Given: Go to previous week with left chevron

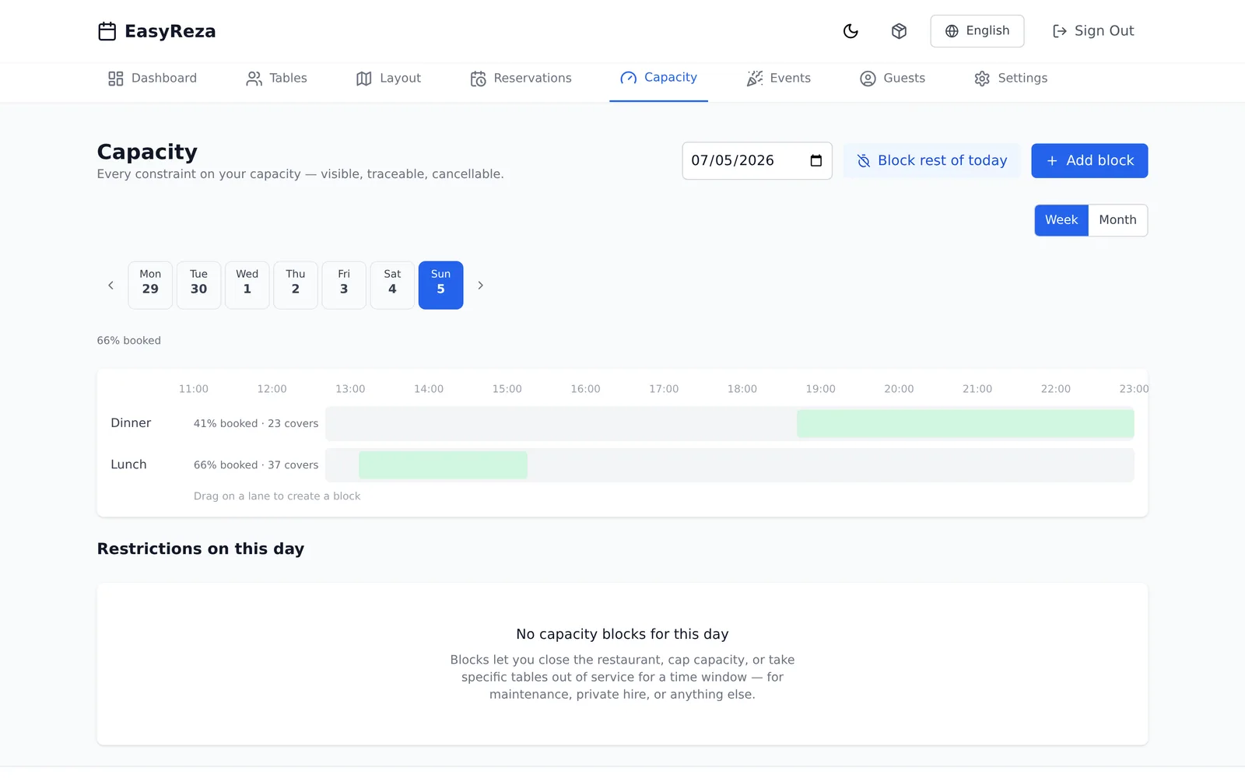Looking at the screenshot, I should click(110, 286).
